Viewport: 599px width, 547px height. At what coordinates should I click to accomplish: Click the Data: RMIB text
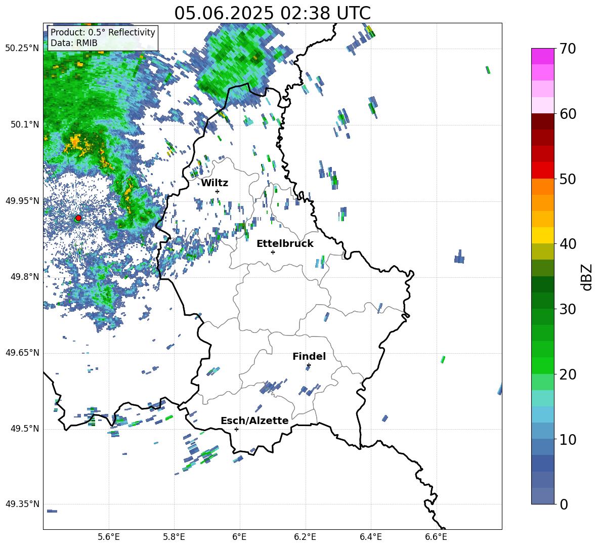74,43
